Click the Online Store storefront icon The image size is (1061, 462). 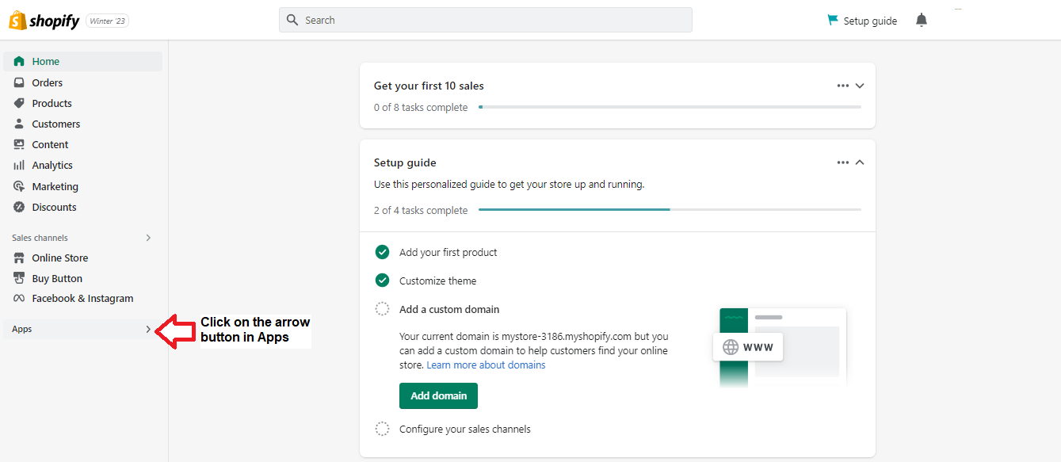[x=19, y=258]
